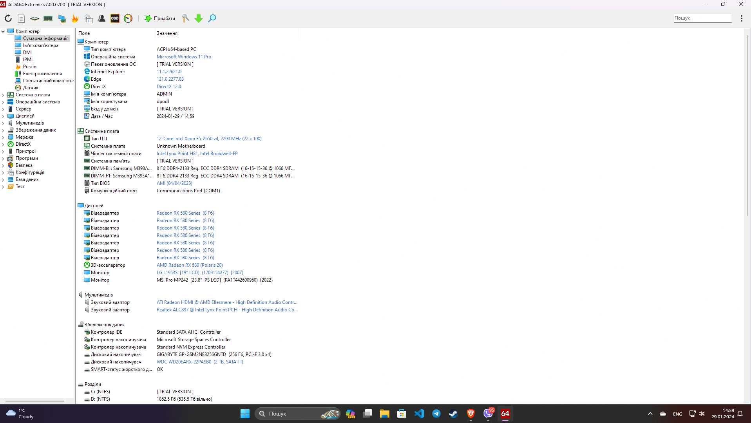Click the green download arrow icon
This screenshot has width=751, height=423.
coord(199,18)
